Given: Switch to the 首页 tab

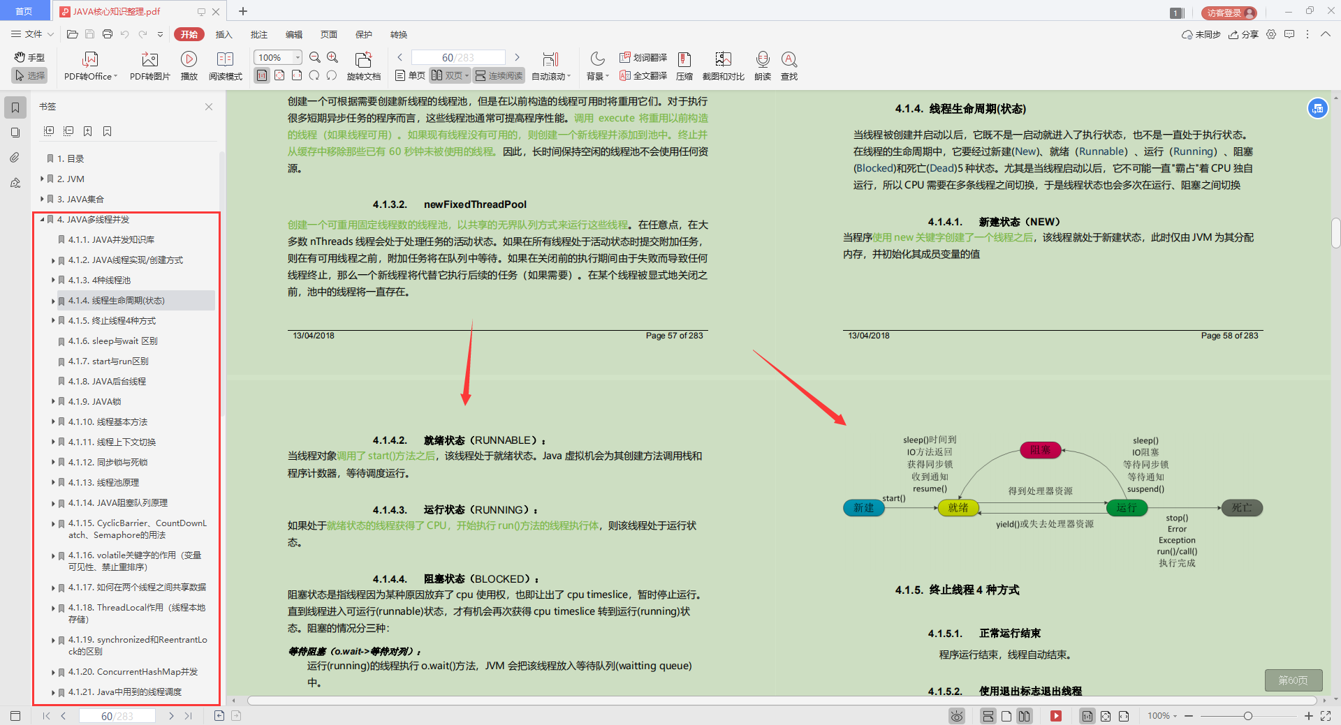Looking at the screenshot, I should coord(24,11).
